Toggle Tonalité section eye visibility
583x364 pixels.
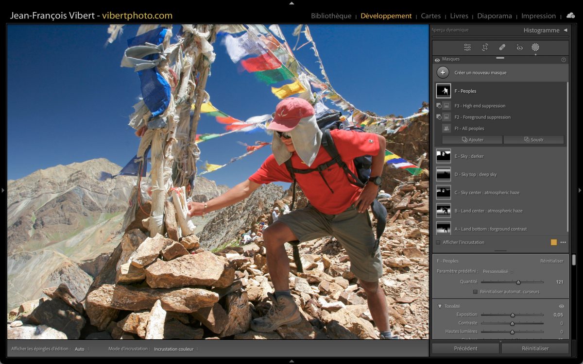point(562,306)
